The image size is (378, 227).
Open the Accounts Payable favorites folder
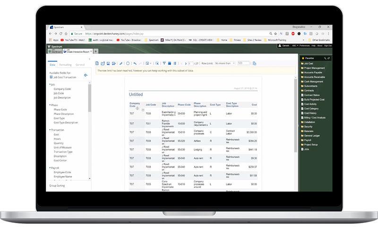[311, 73]
